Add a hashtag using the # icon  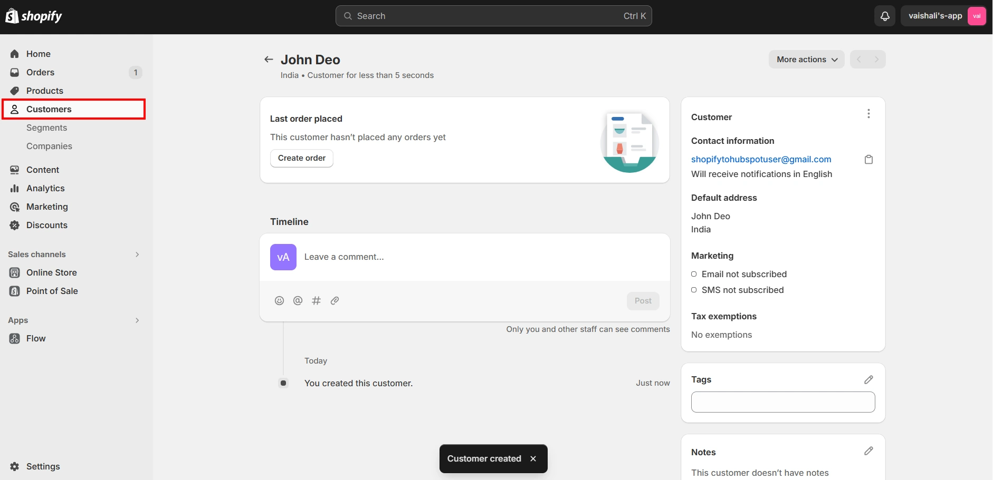coord(316,300)
